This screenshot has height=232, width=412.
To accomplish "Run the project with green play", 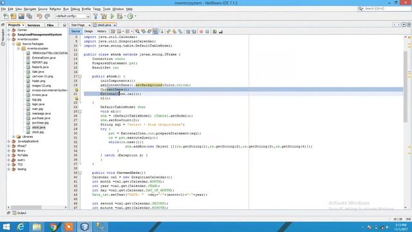I will [x=112, y=16].
